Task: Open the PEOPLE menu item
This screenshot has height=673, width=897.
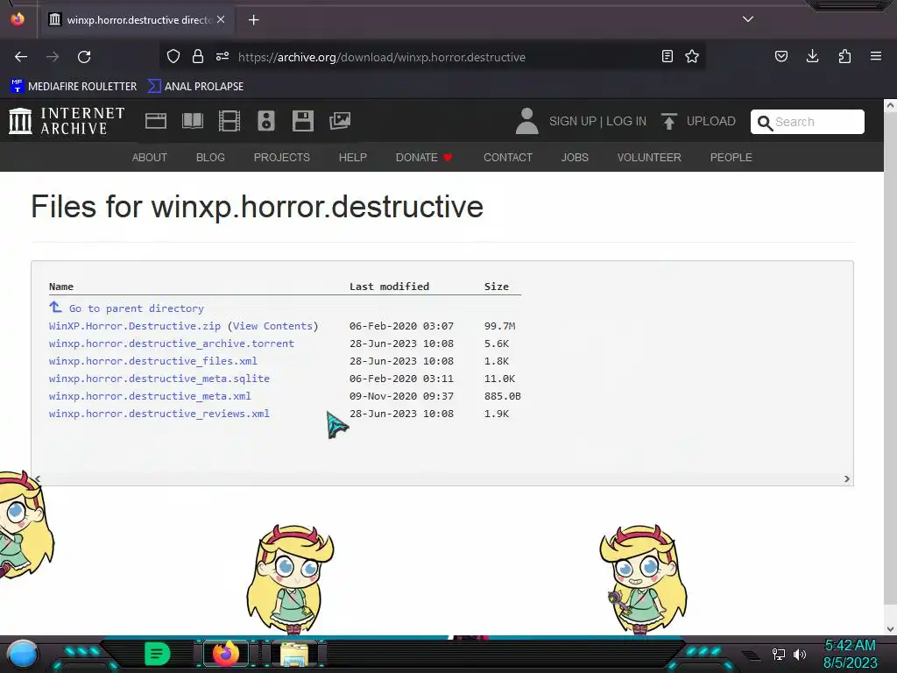Action: point(731,158)
